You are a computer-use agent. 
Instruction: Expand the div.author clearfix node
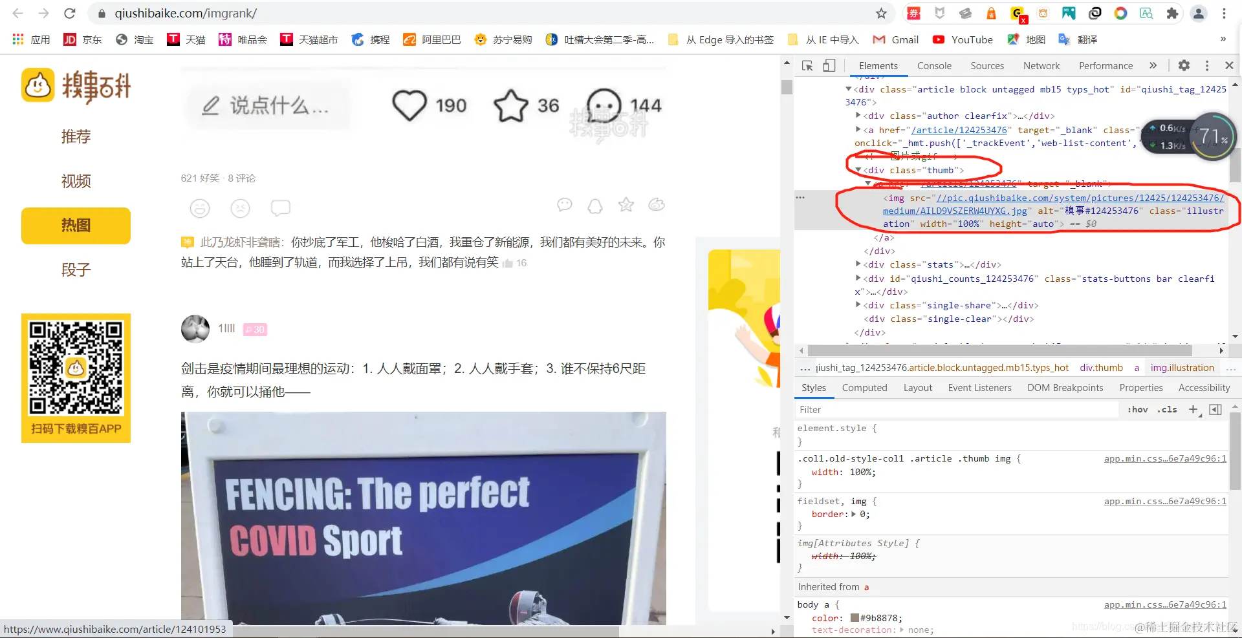[x=858, y=116]
